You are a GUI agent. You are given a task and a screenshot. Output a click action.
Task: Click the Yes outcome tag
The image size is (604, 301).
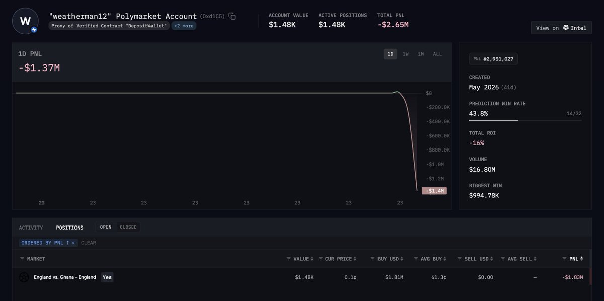tap(107, 277)
